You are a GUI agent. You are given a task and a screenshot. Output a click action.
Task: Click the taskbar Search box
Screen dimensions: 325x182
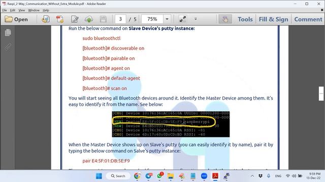118,176
